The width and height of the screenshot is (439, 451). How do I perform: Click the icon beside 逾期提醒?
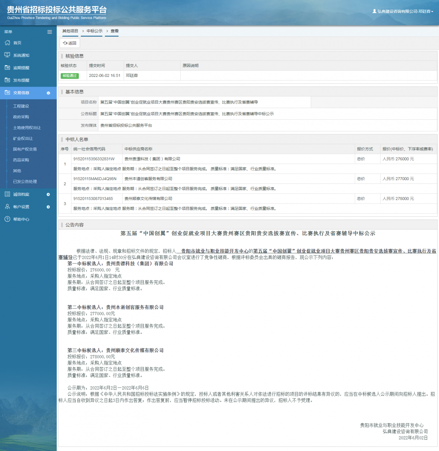click(7, 67)
